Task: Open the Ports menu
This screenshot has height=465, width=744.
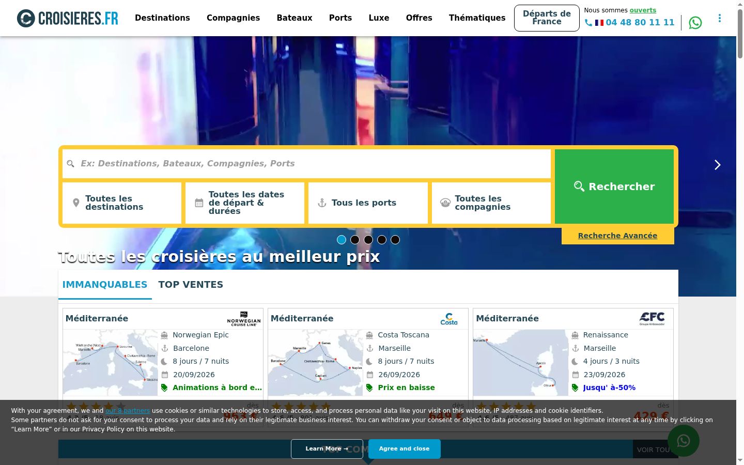Action: point(340,18)
